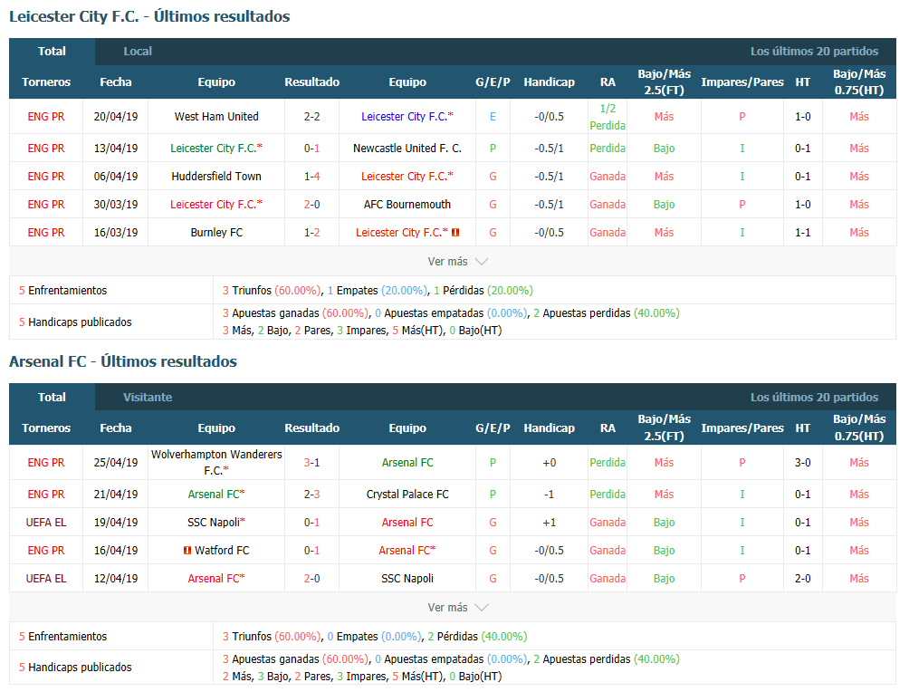Click Leicester '5 Handicaps publicados' label
Viewport: 909px width, 692px height.
(75, 322)
